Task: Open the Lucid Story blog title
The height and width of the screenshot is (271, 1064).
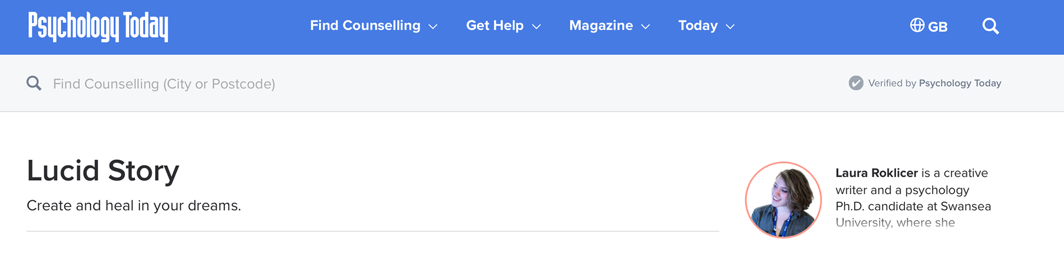Action: (x=103, y=171)
